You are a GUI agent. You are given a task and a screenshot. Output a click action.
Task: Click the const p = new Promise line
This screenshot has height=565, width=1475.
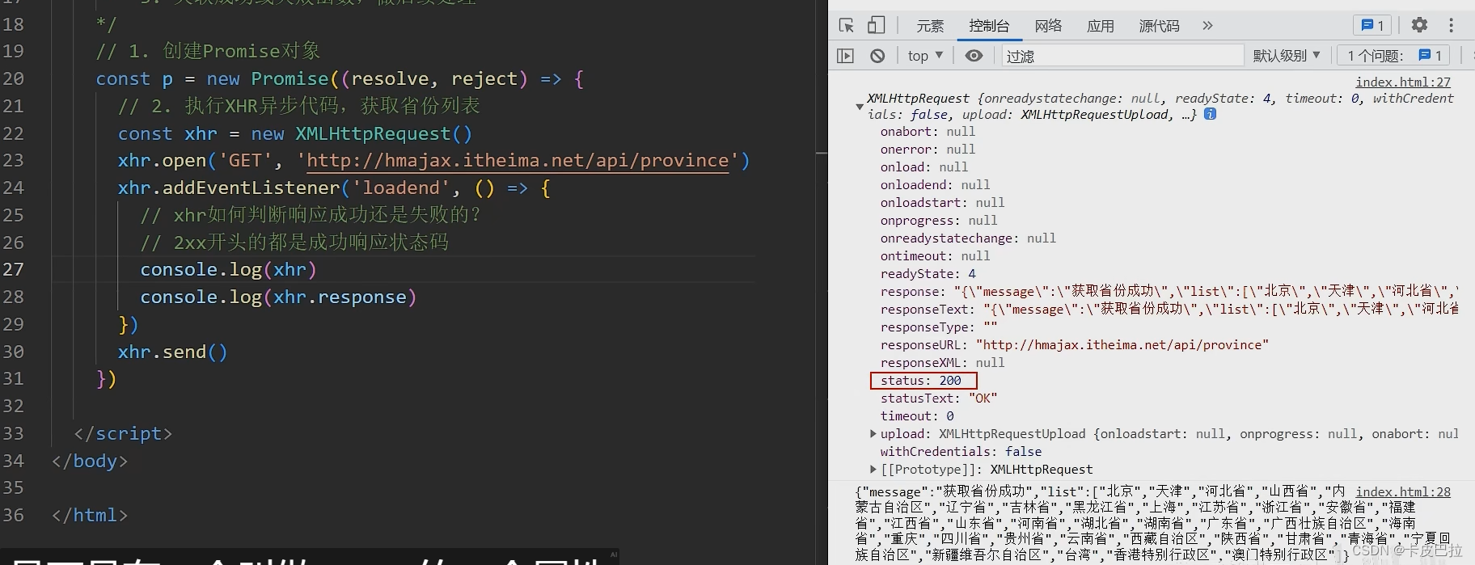click(x=340, y=79)
